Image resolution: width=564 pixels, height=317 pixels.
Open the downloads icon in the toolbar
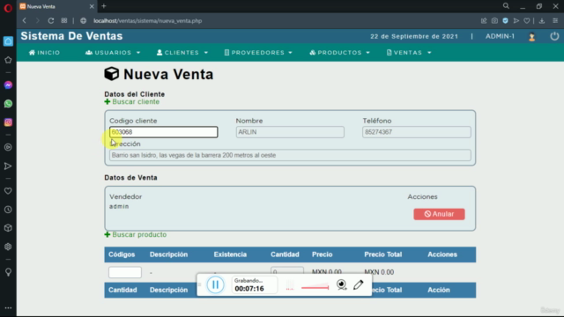coord(542,21)
